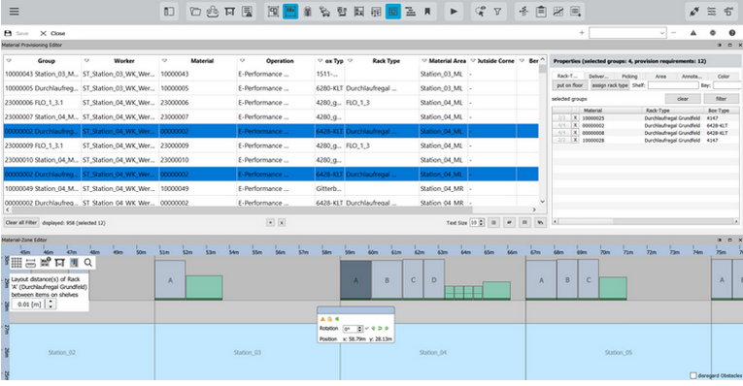This screenshot has width=743, height=386.
Task: Select rack D in Station_04
Action: (433, 279)
